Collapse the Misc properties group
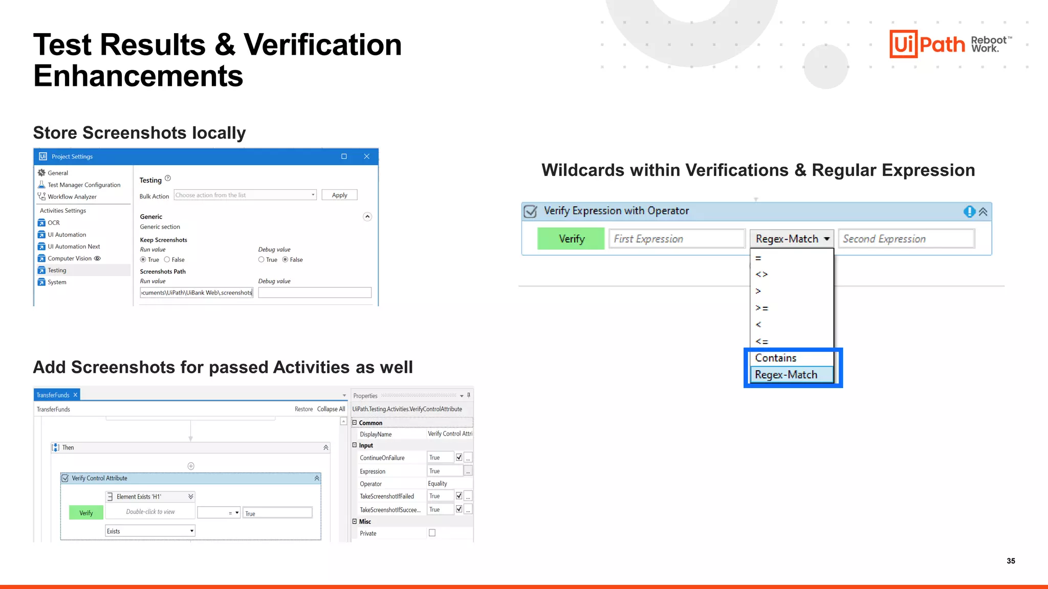Viewport: 1048px width, 589px height. point(354,521)
